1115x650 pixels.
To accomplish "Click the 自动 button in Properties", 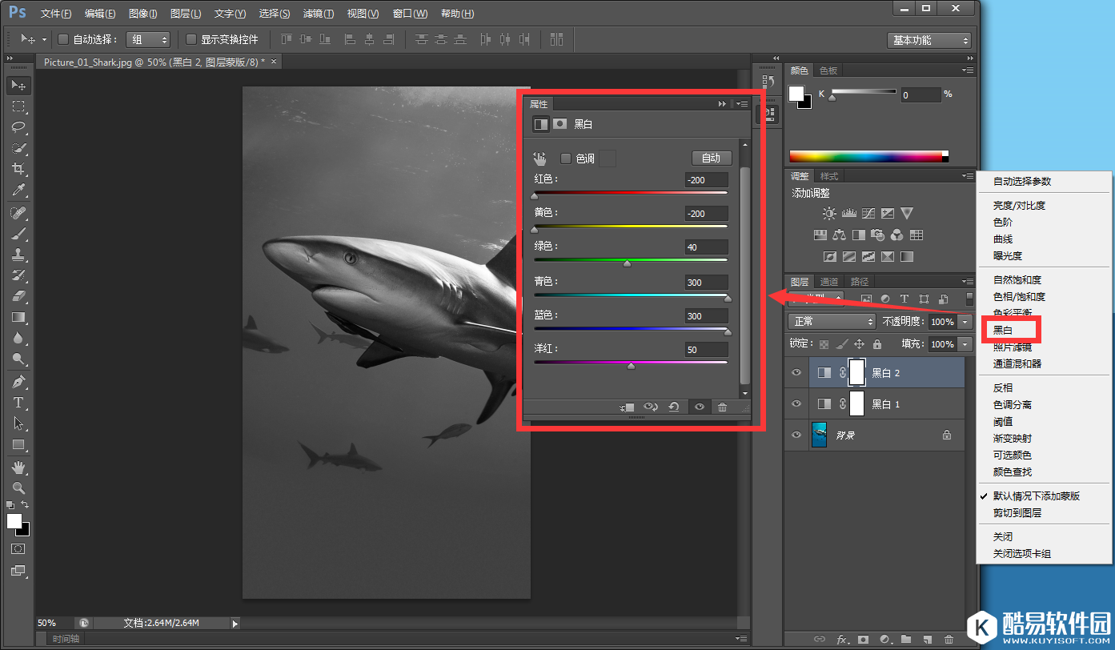I will click(711, 158).
